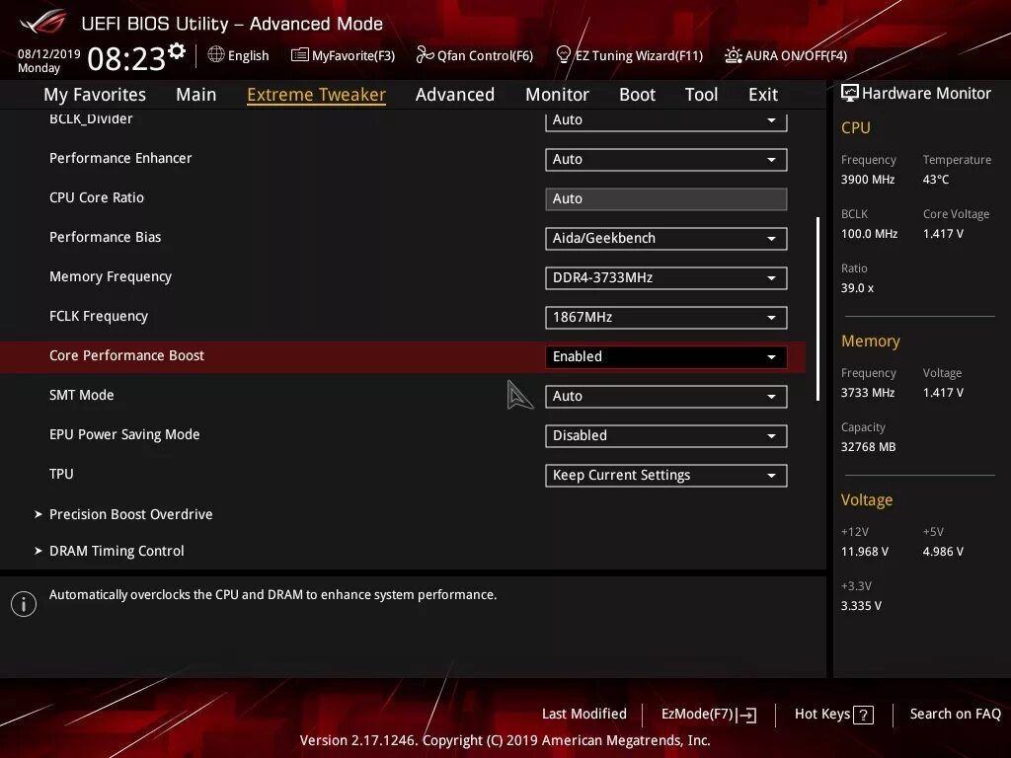
Task: Switch to the Advanced tab
Action: click(454, 94)
